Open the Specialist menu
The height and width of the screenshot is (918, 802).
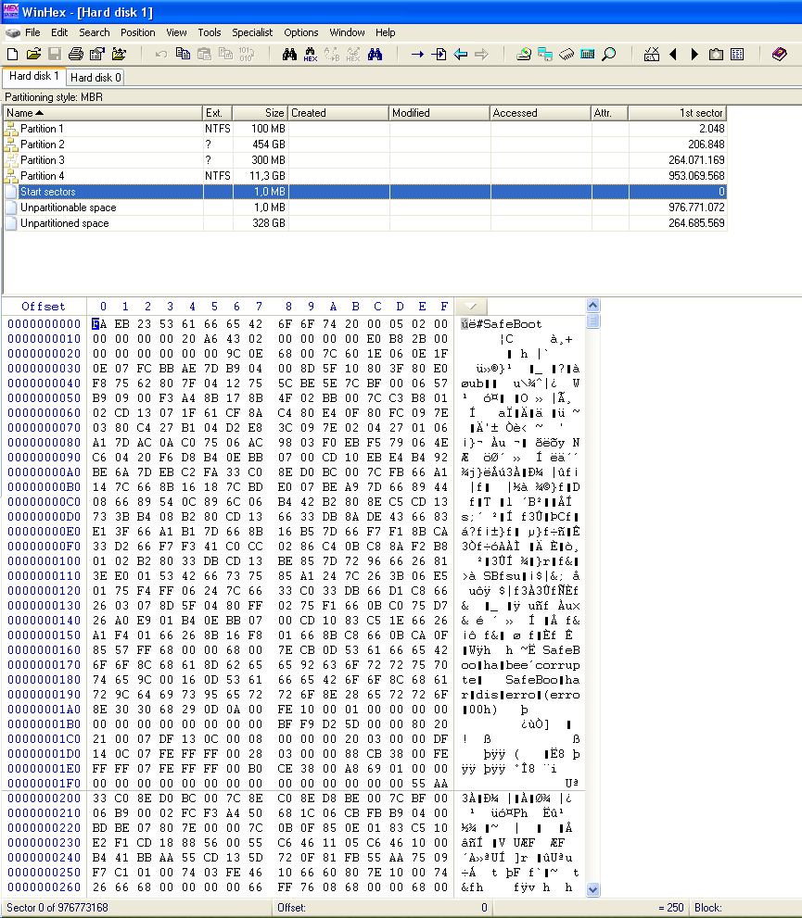pos(252,32)
